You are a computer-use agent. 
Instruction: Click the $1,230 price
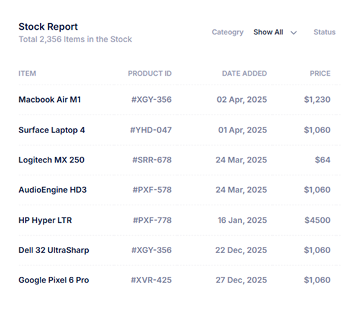[317, 100]
